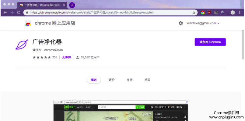Viewport: 245px width, 121px height.
Task: Click the purple leaf extension logo
Action: [22, 45]
